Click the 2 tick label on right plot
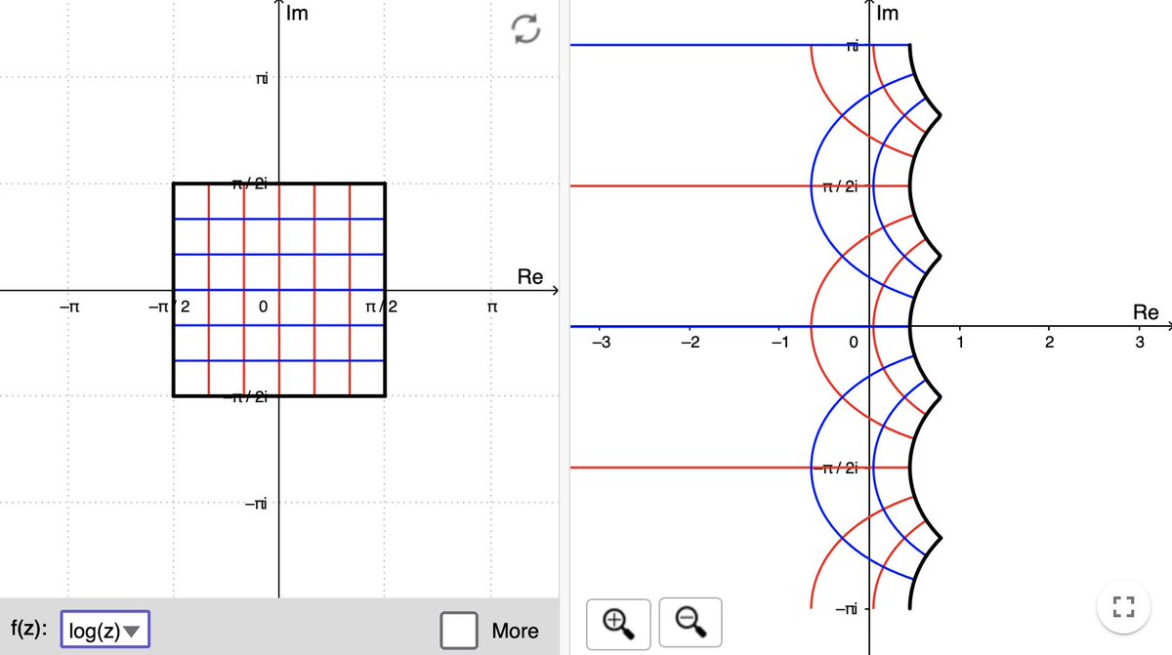Viewport: 1172px width, 655px height. 1049,344
